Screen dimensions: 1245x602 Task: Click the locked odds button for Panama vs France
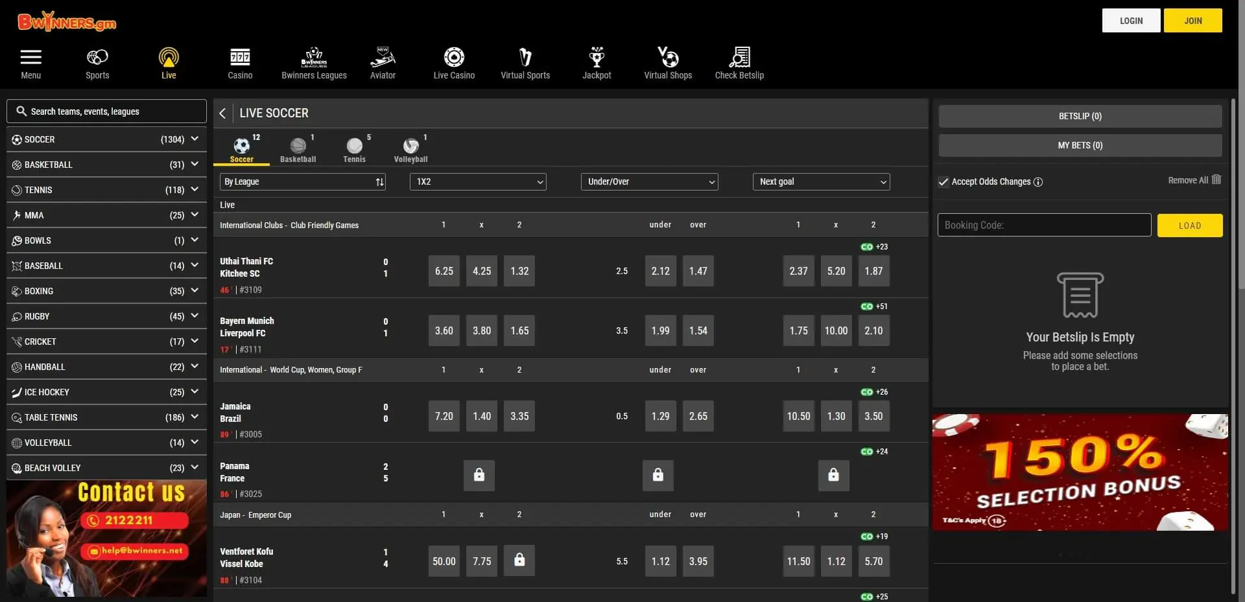pyautogui.click(x=480, y=476)
